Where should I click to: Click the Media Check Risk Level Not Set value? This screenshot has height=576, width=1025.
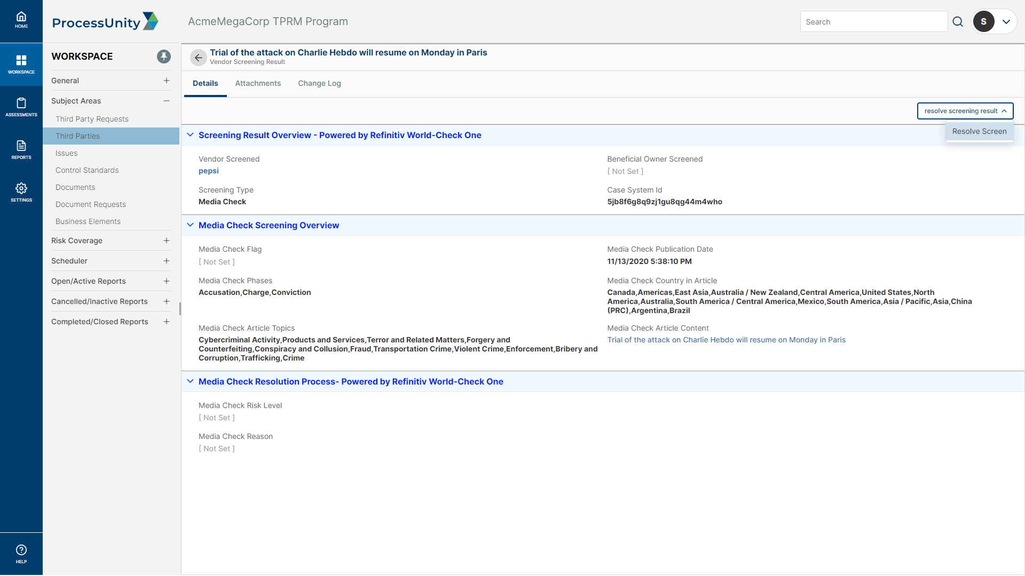(x=217, y=418)
